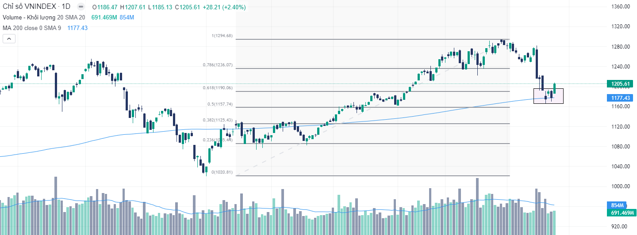
Task: Select the Fibonacci 0.5 (1157.74) level label
Action: [x=220, y=104]
